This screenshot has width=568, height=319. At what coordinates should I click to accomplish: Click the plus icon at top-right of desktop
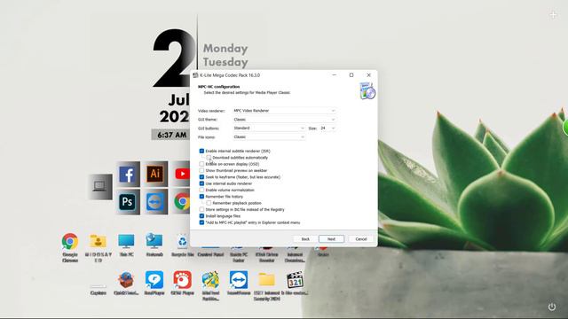pos(553,15)
